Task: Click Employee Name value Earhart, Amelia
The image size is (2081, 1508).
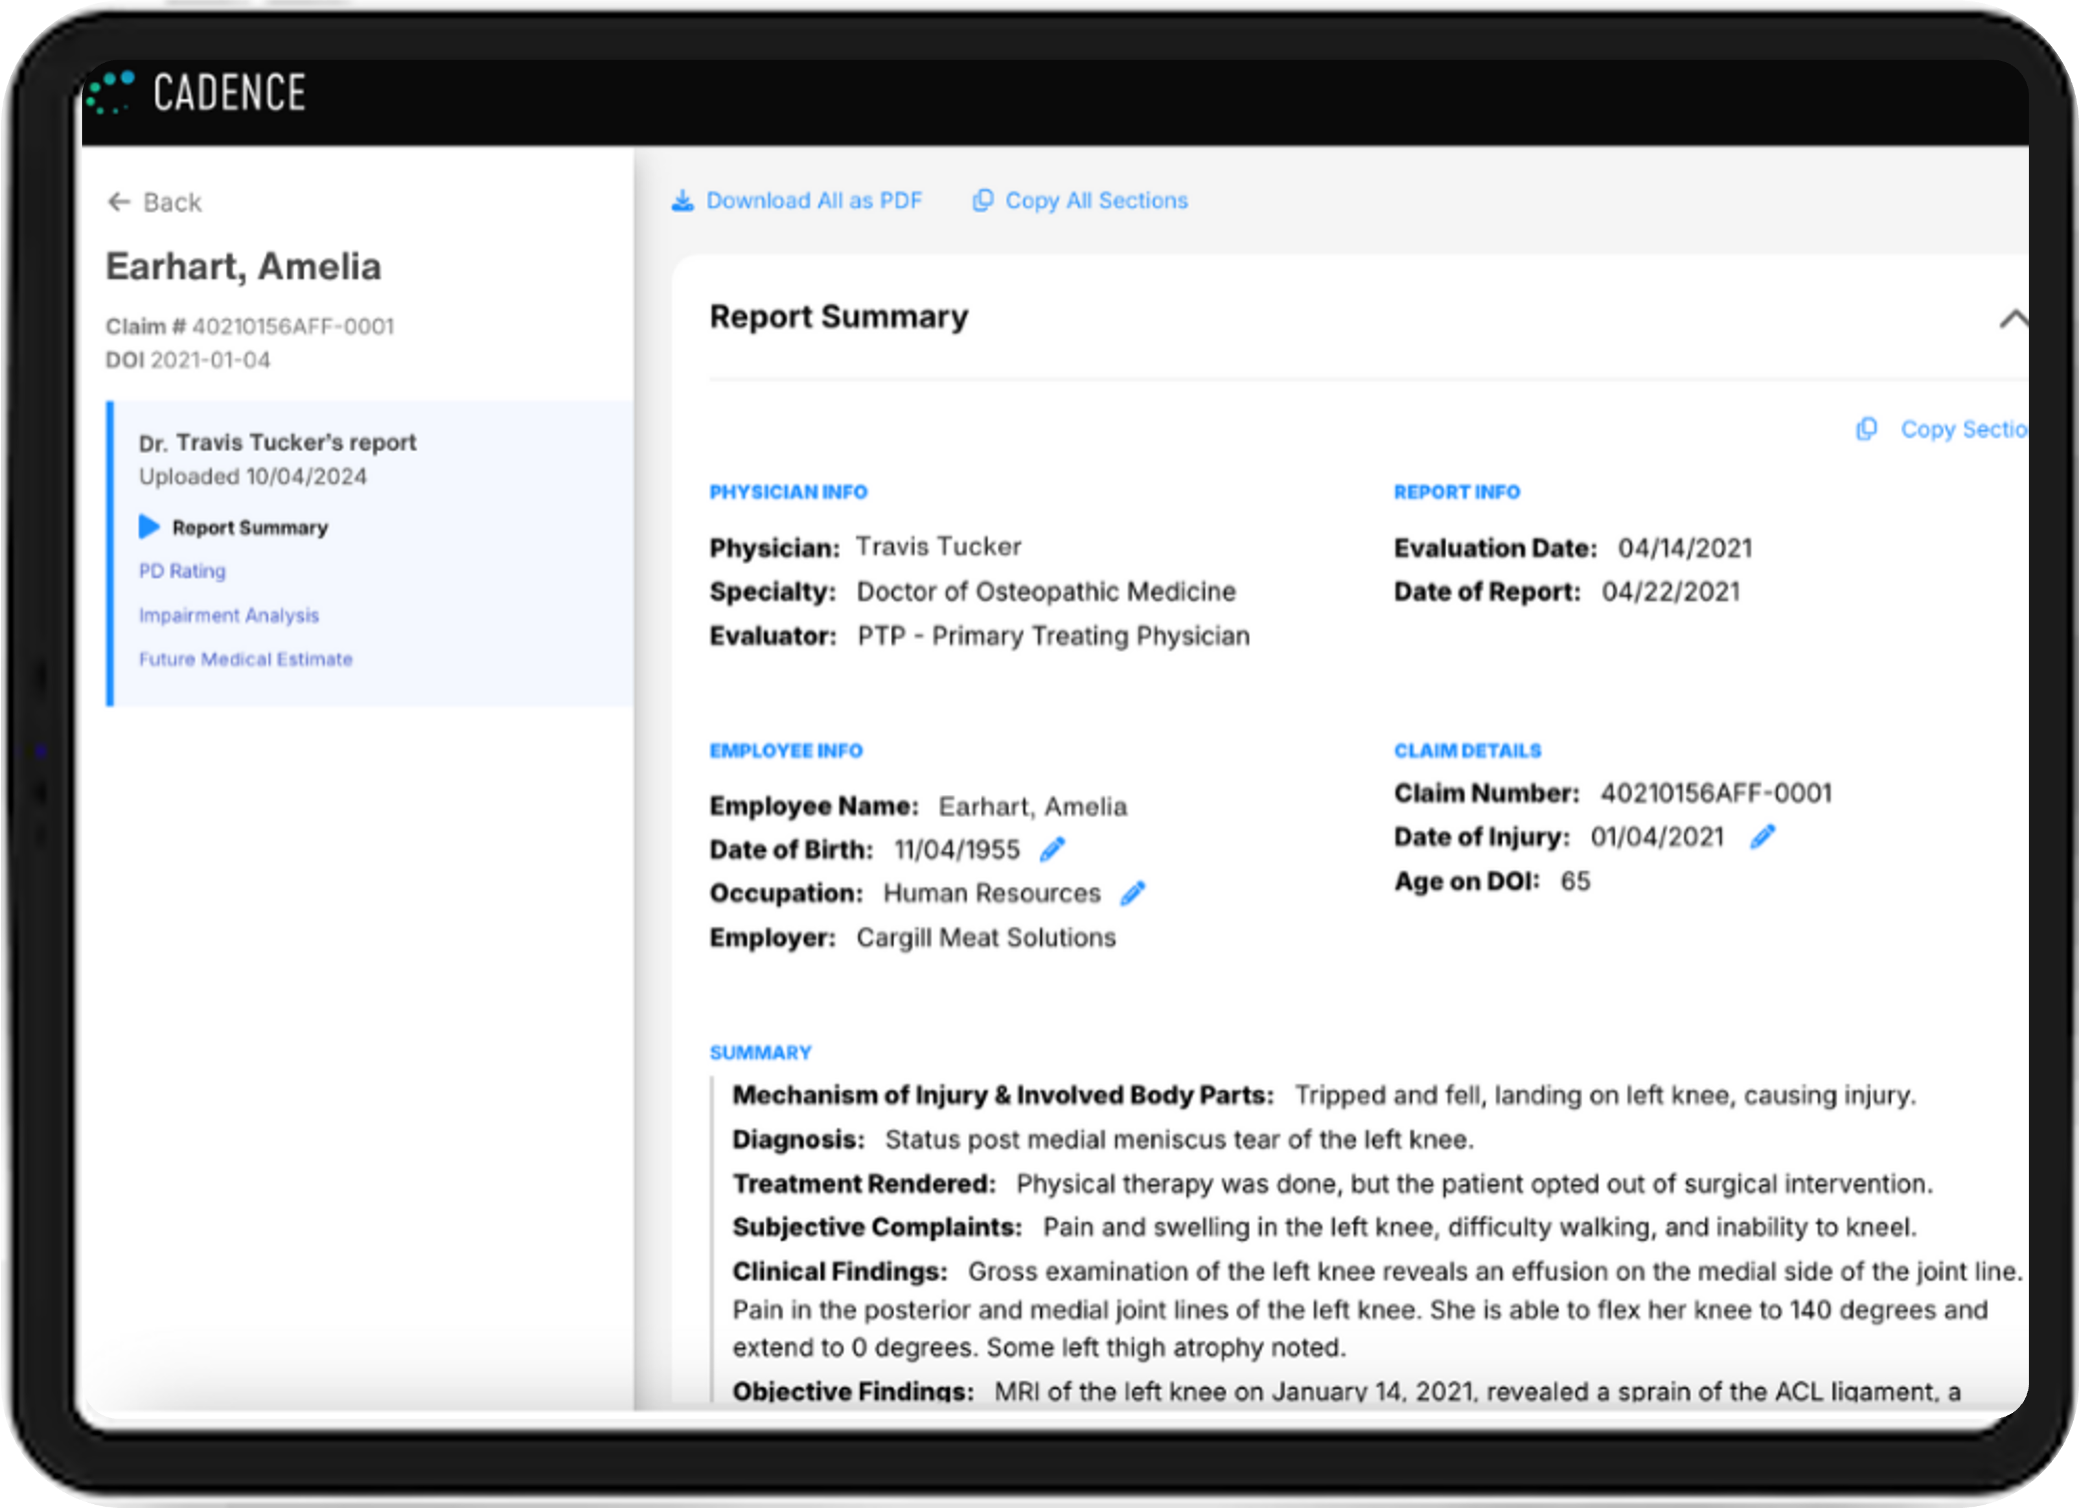Action: [1032, 806]
